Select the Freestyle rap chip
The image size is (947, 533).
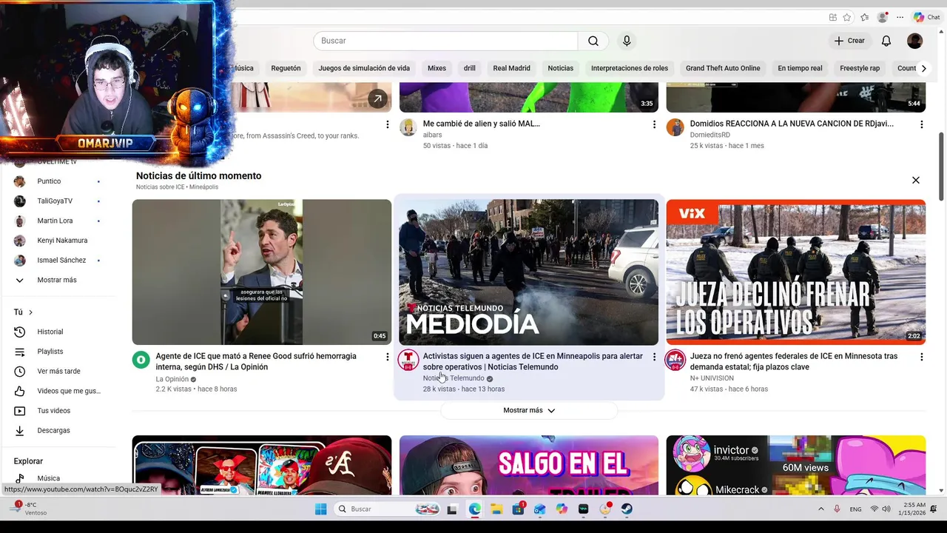[860, 68]
